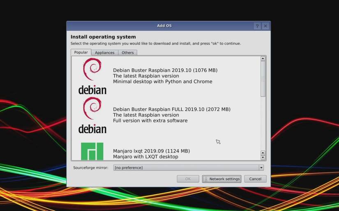Click the vertical scrollbar thumb in OS list

(263, 79)
